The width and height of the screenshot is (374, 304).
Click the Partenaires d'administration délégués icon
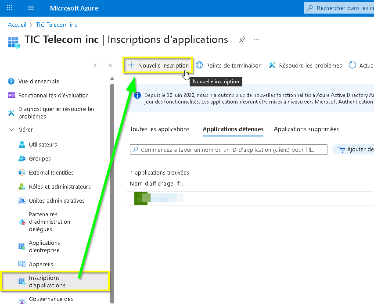click(22, 222)
